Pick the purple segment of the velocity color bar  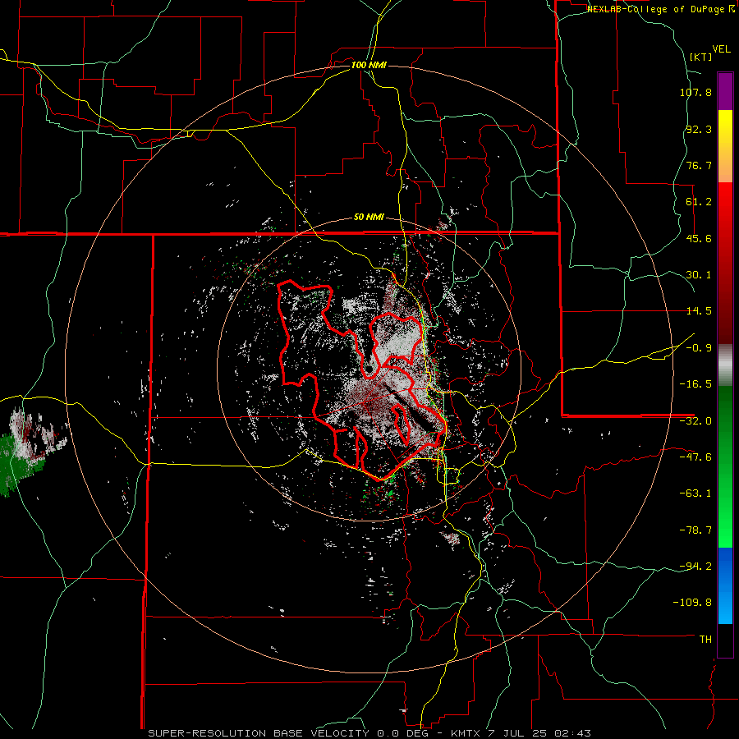pos(725,91)
